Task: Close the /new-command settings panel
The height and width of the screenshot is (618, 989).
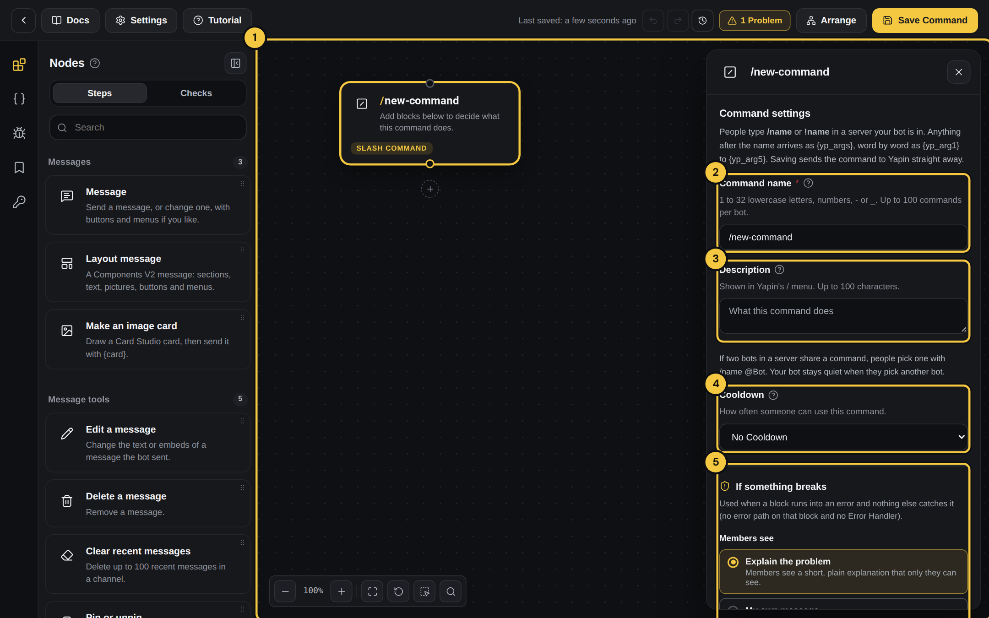Action: click(958, 72)
